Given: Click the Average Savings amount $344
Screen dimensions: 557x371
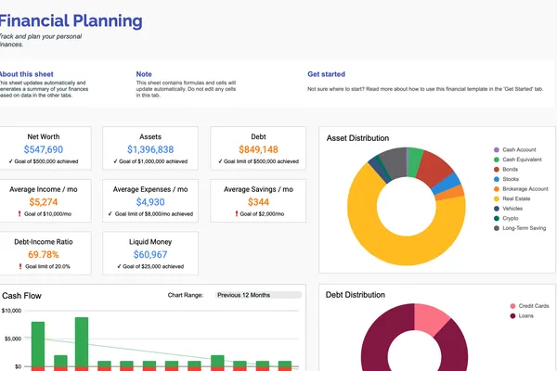Looking at the screenshot, I should pos(258,201).
